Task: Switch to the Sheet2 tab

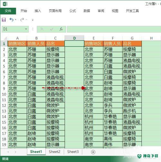Action: point(54,152)
